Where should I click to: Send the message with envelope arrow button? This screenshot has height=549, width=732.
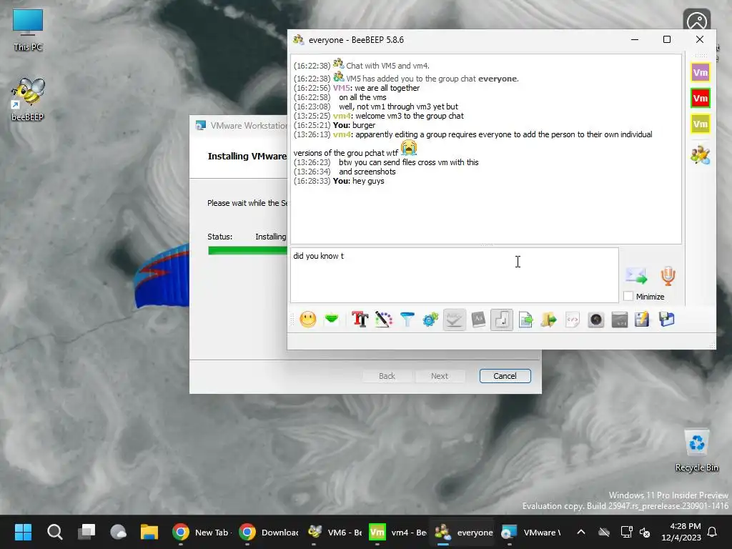pos(637,275)
